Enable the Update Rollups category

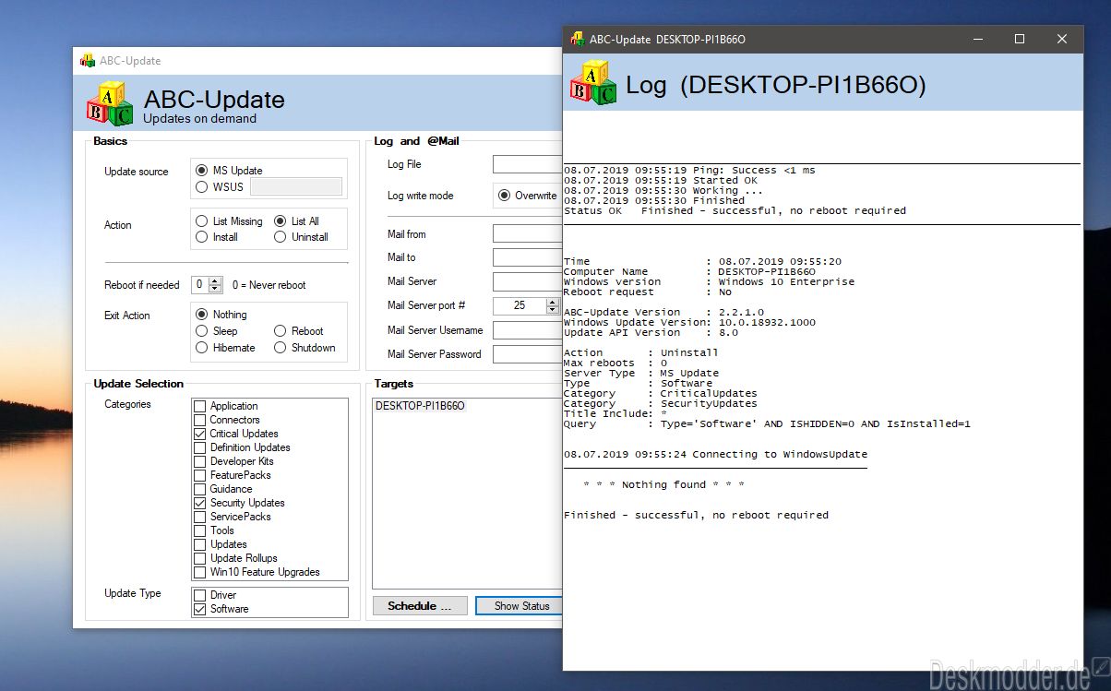click(x=199, y=558)
